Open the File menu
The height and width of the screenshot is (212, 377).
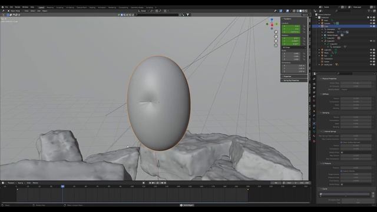pyautogui.click(x=6, y=7)
